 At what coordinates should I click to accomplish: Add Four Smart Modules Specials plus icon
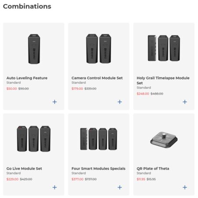(x=120, y=187)
